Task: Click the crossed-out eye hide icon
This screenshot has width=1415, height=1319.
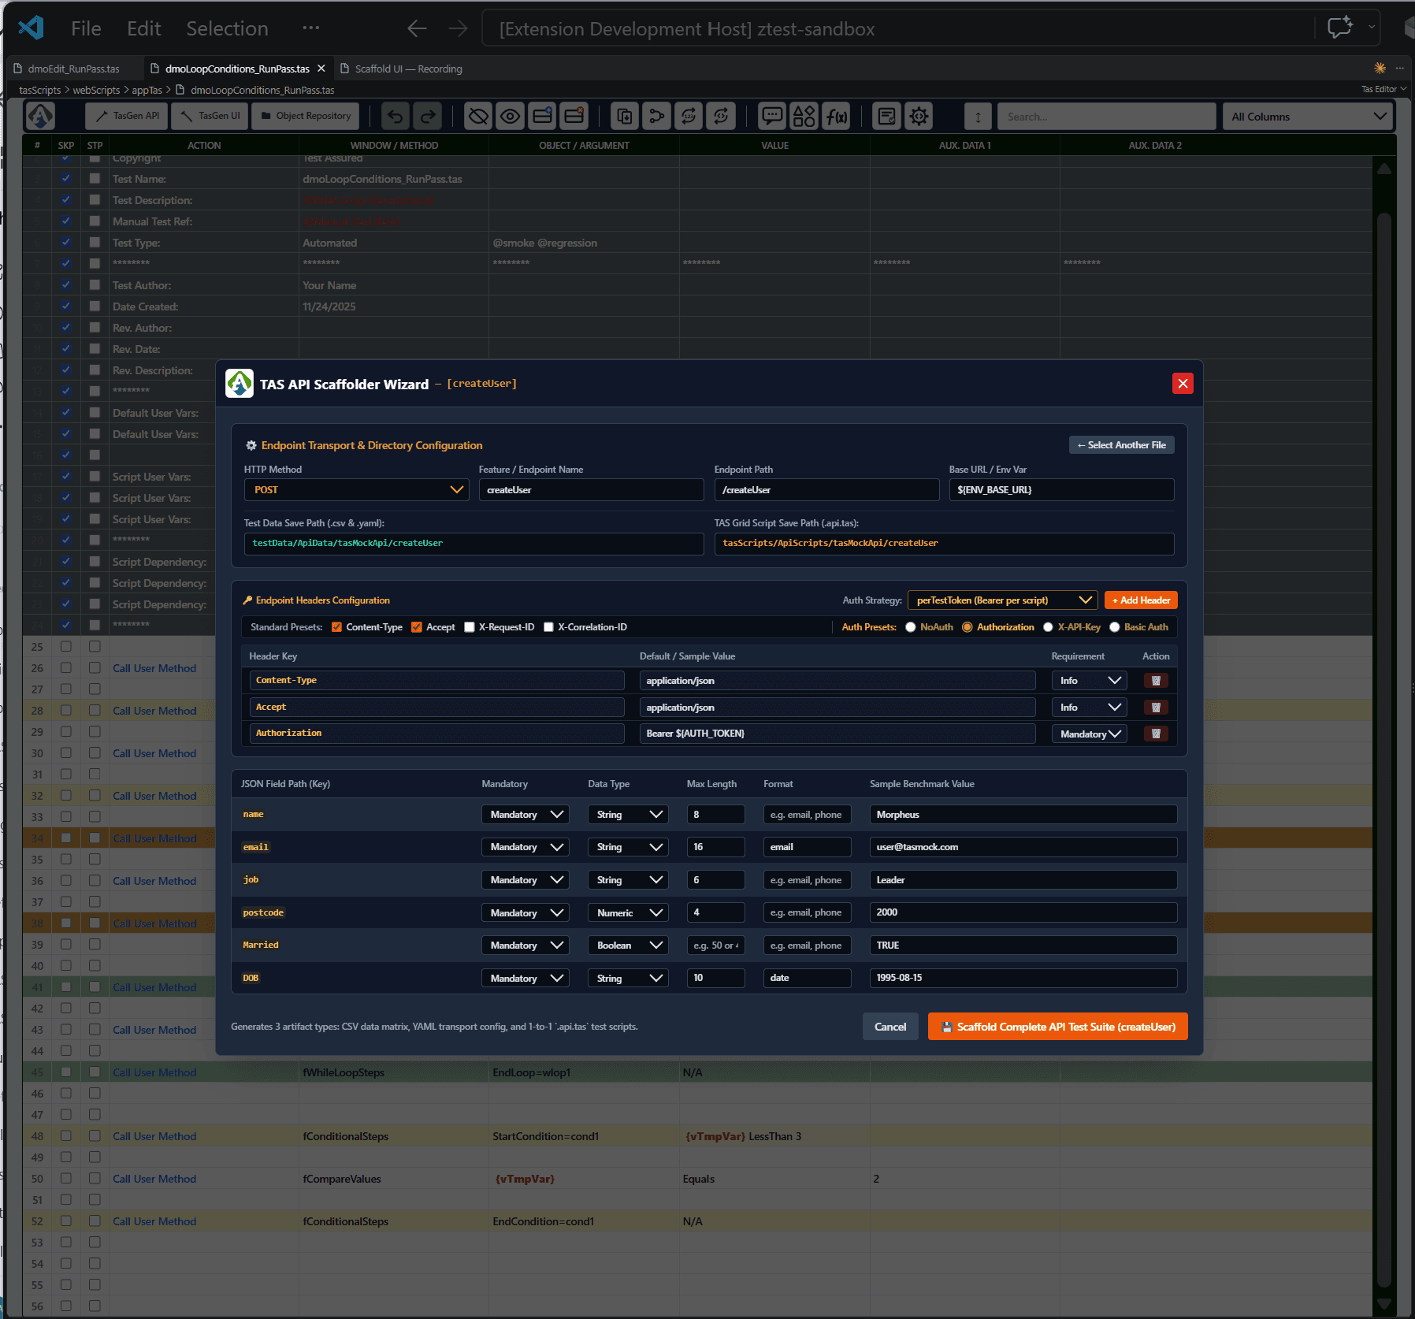Action: pyautogui.click(x=478, y=117)
